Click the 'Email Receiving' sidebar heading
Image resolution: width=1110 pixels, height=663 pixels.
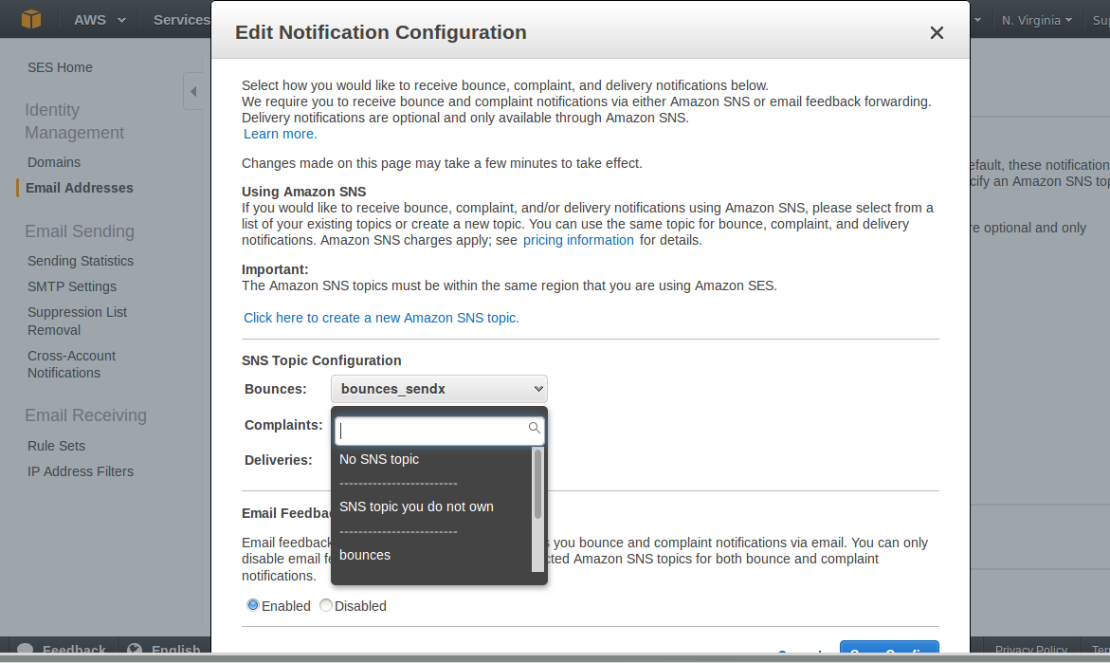coord(85,415)
